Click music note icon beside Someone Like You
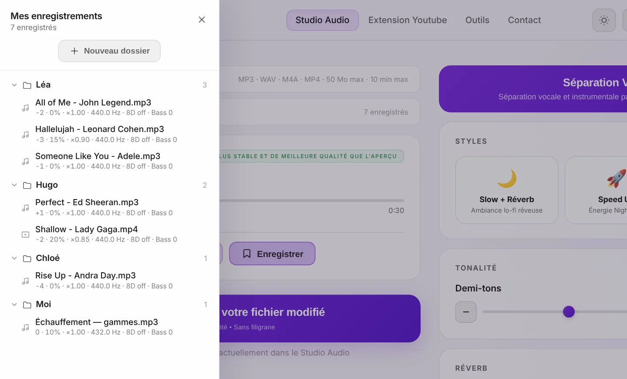Screen dimensions: 627x379 pyautogui.click(x=26, y=162)
